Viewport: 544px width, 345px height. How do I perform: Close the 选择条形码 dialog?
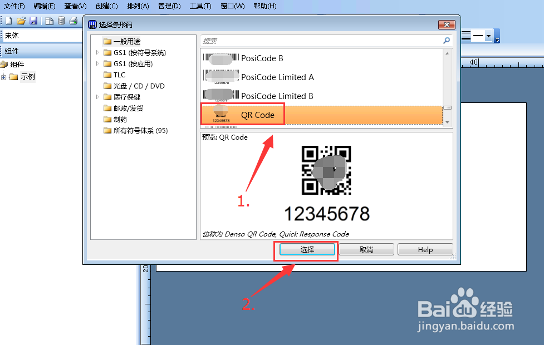coord(447,24)
